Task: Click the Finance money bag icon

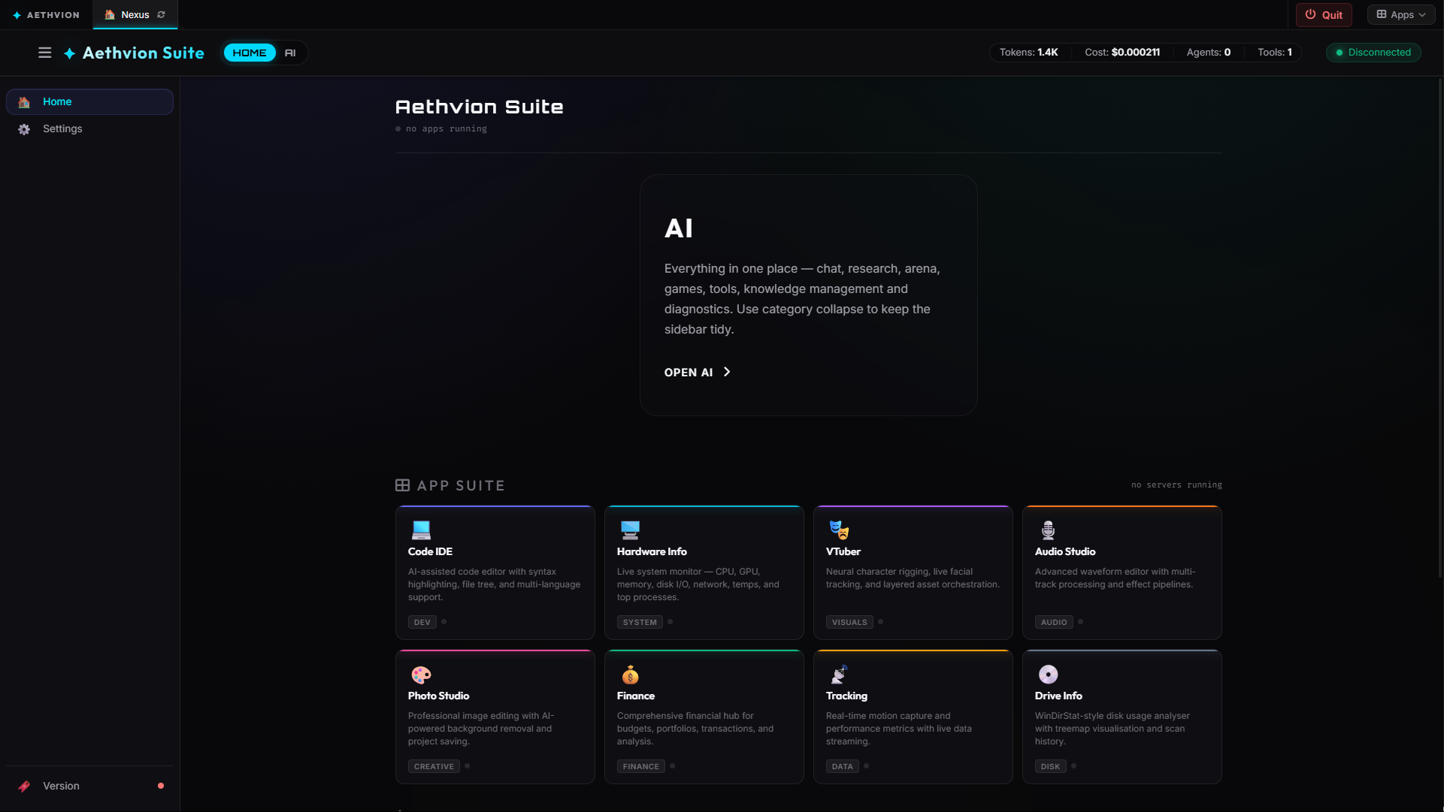Action: 630,675
